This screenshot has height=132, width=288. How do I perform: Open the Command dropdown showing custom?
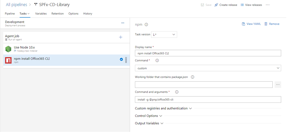pos(208,68)
